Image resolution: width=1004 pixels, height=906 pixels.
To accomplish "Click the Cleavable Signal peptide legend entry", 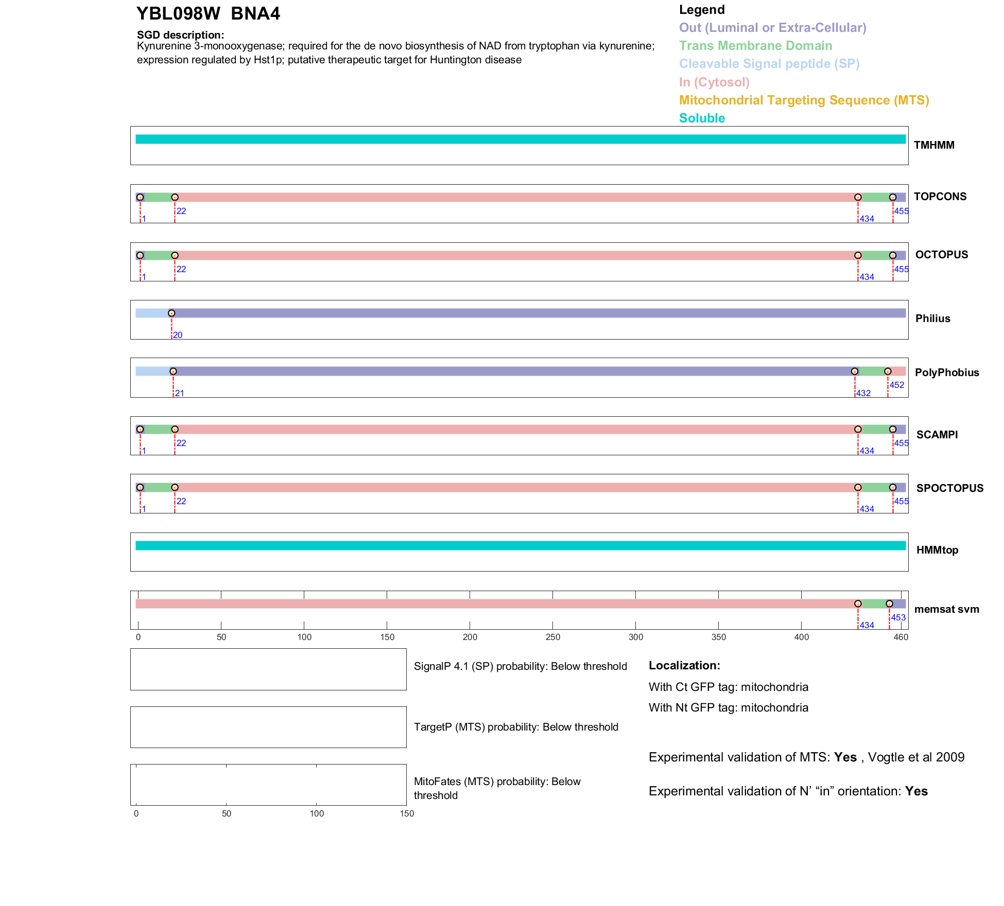I will point(769,64).
